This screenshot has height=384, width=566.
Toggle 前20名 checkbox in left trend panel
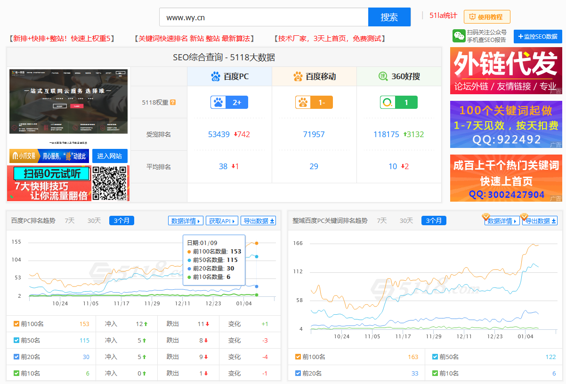16,357
